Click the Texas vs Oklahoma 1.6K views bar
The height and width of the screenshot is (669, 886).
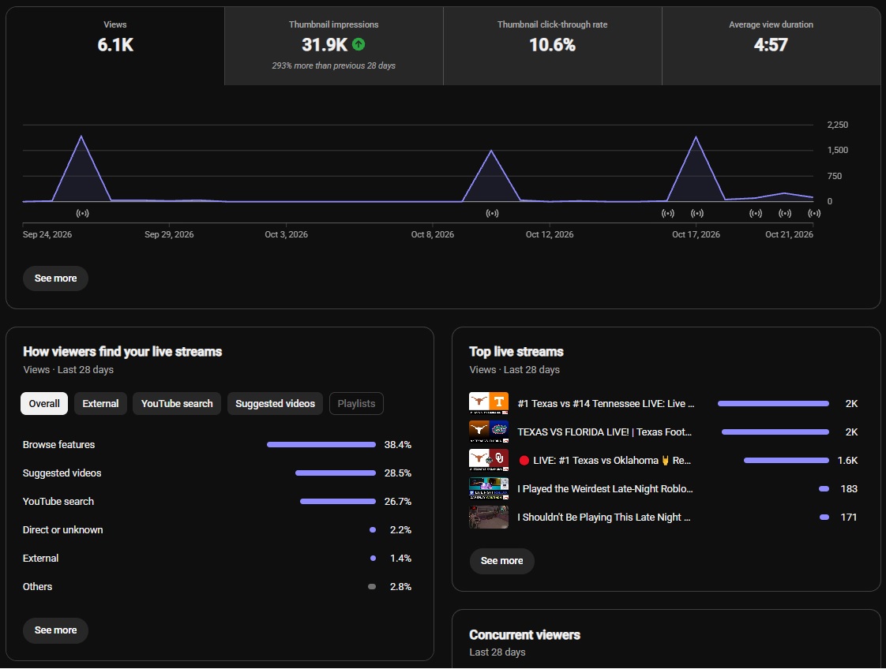(787, 461)
